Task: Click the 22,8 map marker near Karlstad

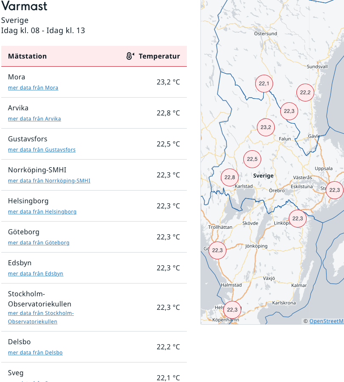Action: [x=230, y=177]
